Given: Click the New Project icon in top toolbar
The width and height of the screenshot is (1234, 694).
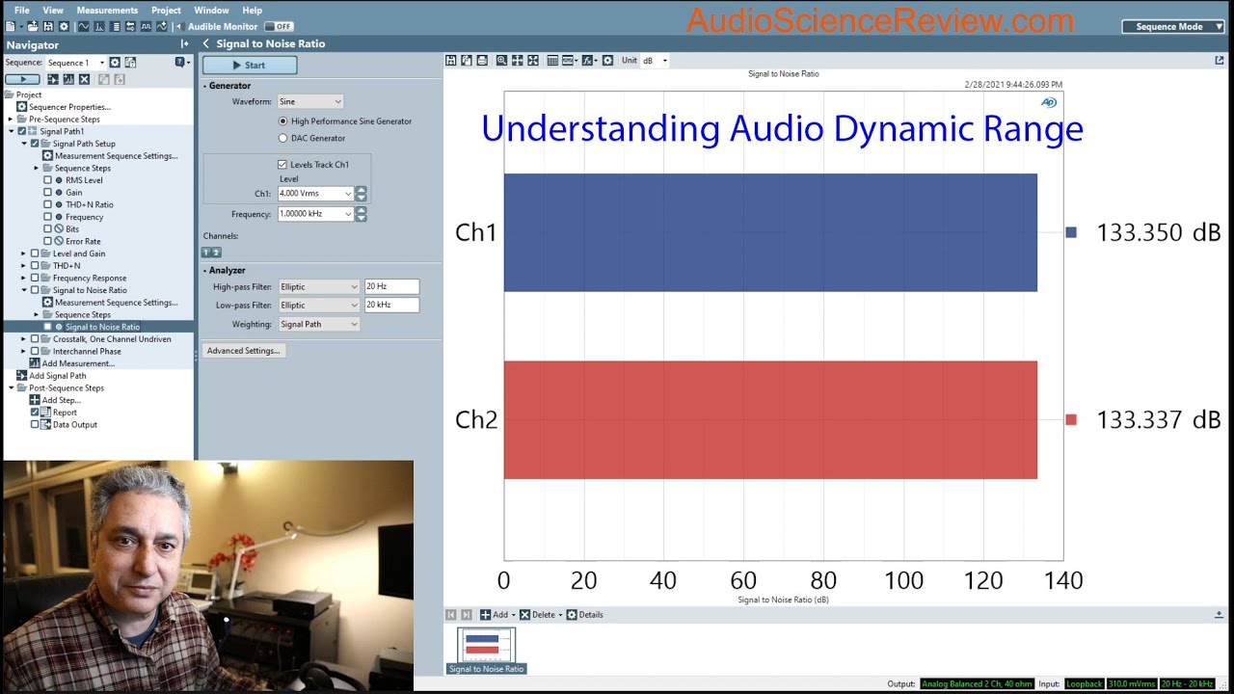Looking at the screenshot, I should 11,27.
